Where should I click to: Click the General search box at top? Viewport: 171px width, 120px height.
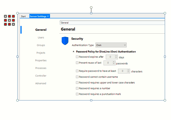tap(112, 23)
